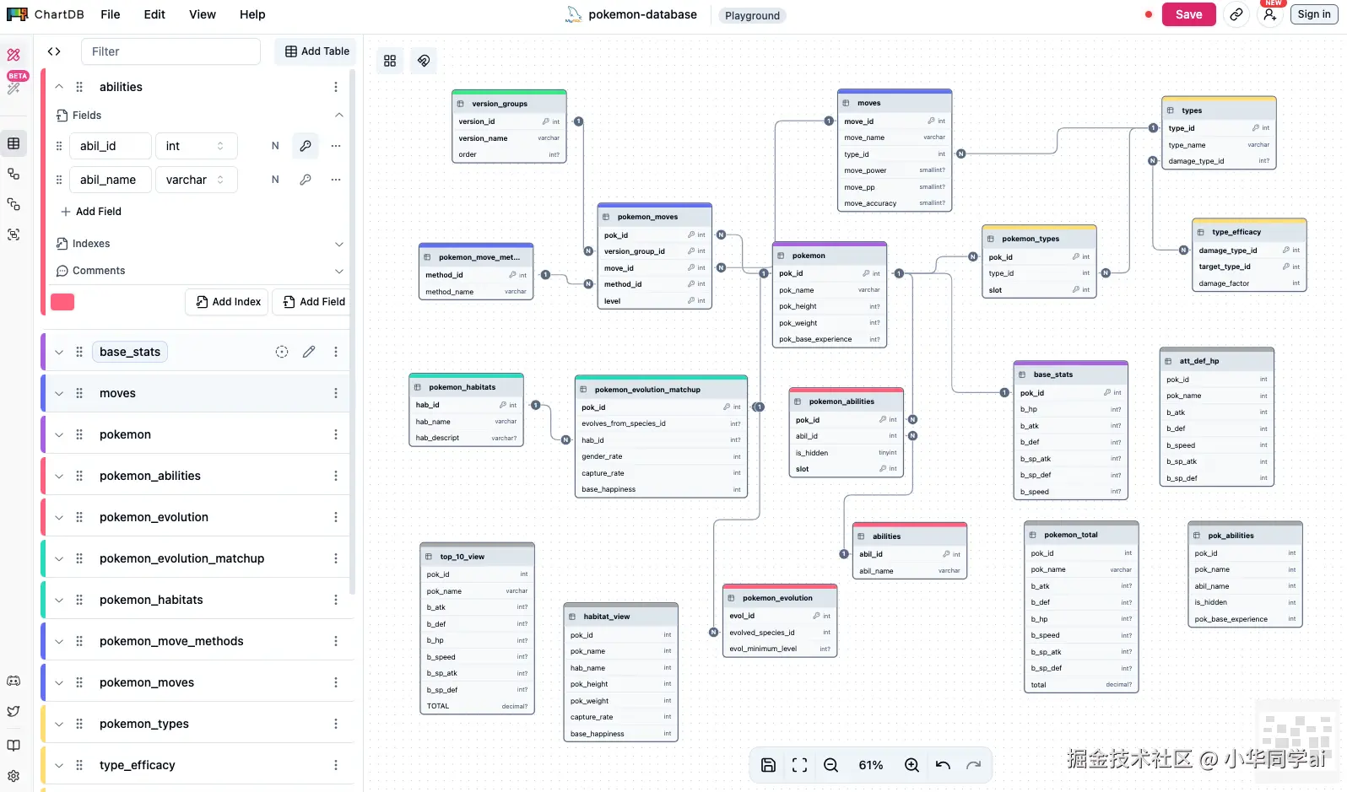Click the Playground badge

752,15
